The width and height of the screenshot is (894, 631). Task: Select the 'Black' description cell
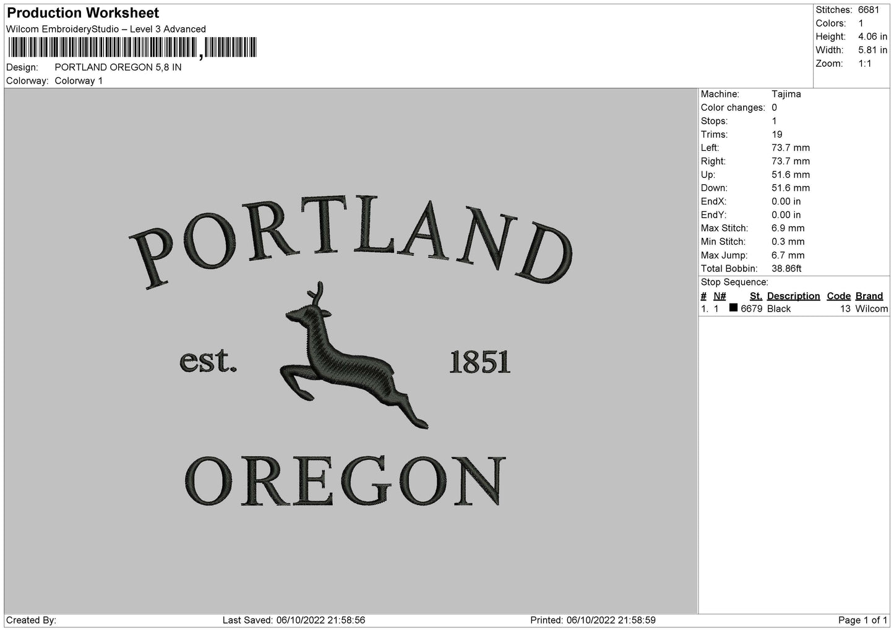(x=779, y=309)
